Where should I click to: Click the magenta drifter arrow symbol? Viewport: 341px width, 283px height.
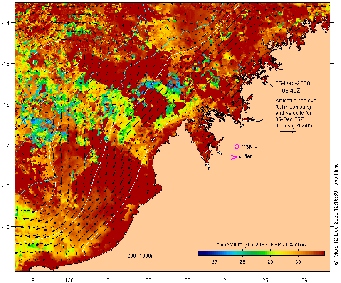[x=234, y=157]
